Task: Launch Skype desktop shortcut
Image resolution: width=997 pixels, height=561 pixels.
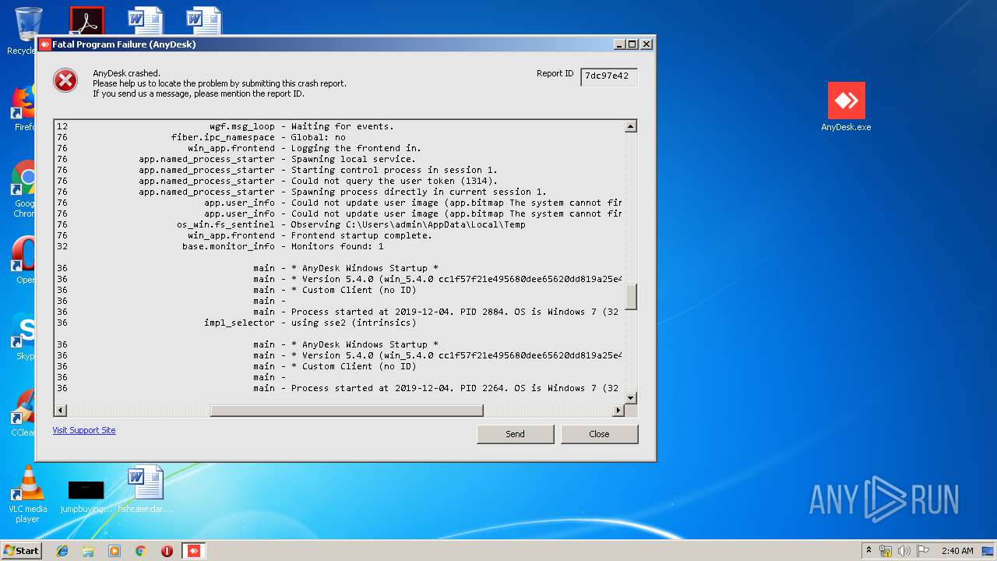Action: point(23,337)
